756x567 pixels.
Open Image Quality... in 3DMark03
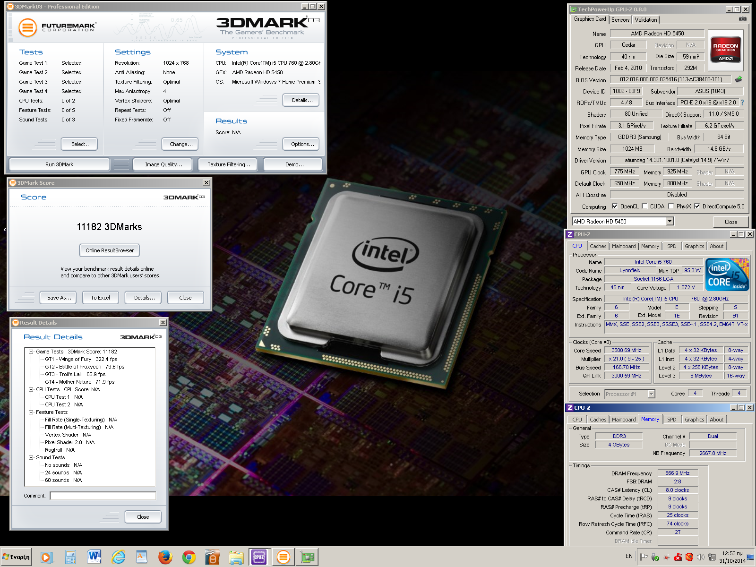(163, 164)
